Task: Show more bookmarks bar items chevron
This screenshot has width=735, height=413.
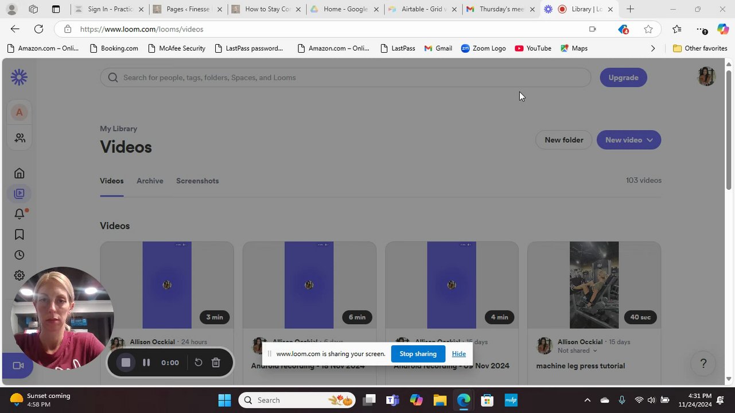Action: click(x=652, y=49)
